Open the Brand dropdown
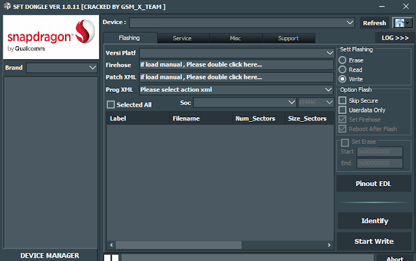416x261 pixels. 62,68
